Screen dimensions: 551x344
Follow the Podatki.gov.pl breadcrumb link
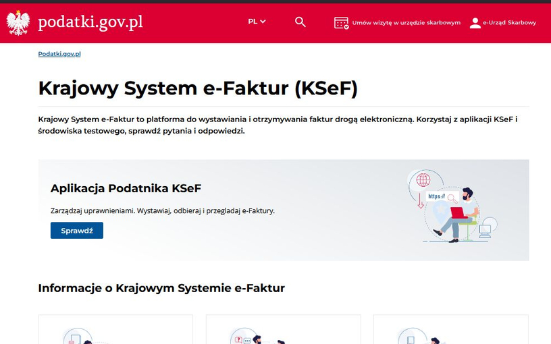(59, 54)
